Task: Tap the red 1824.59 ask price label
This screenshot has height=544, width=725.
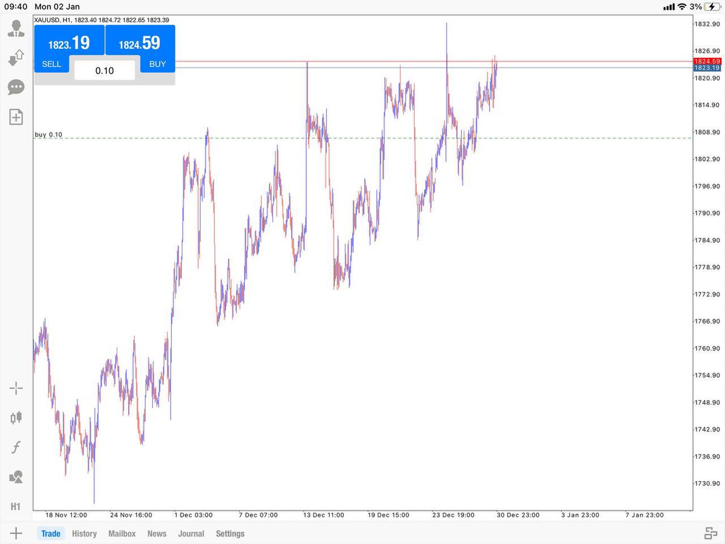Action: coord(707,61)
